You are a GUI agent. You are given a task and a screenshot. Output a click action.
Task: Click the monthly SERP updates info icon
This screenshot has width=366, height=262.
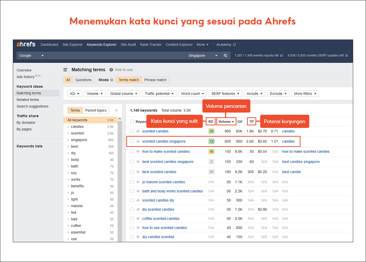pyautogui.click(x=346, y=56)
